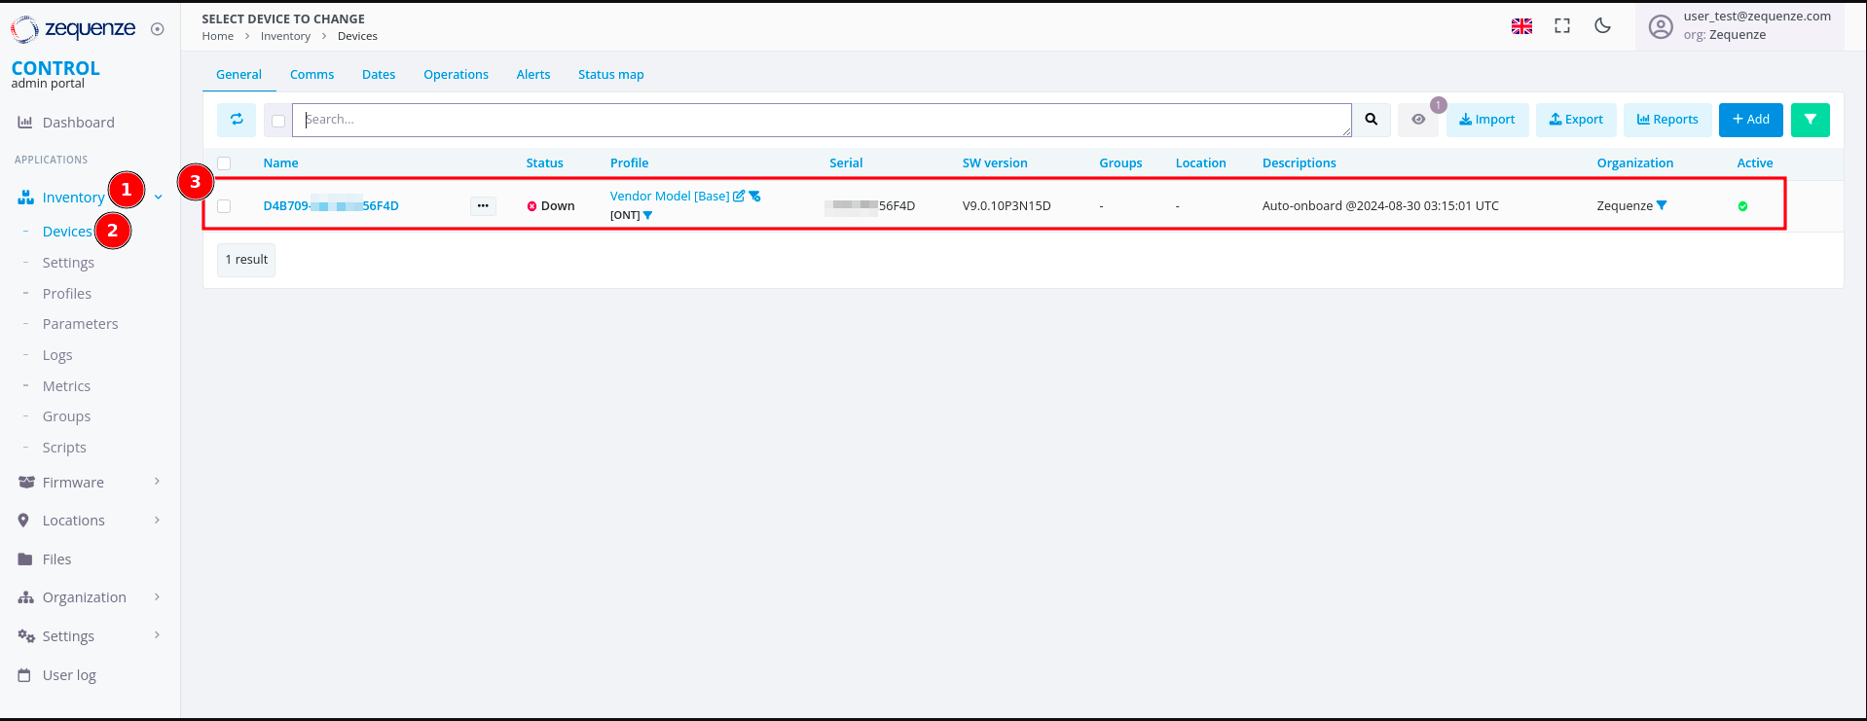Enter fullscreen with the expand icon
The height and width of the screenshot is (721, 1867).
pyautogui.click(x=1562, y=26)
